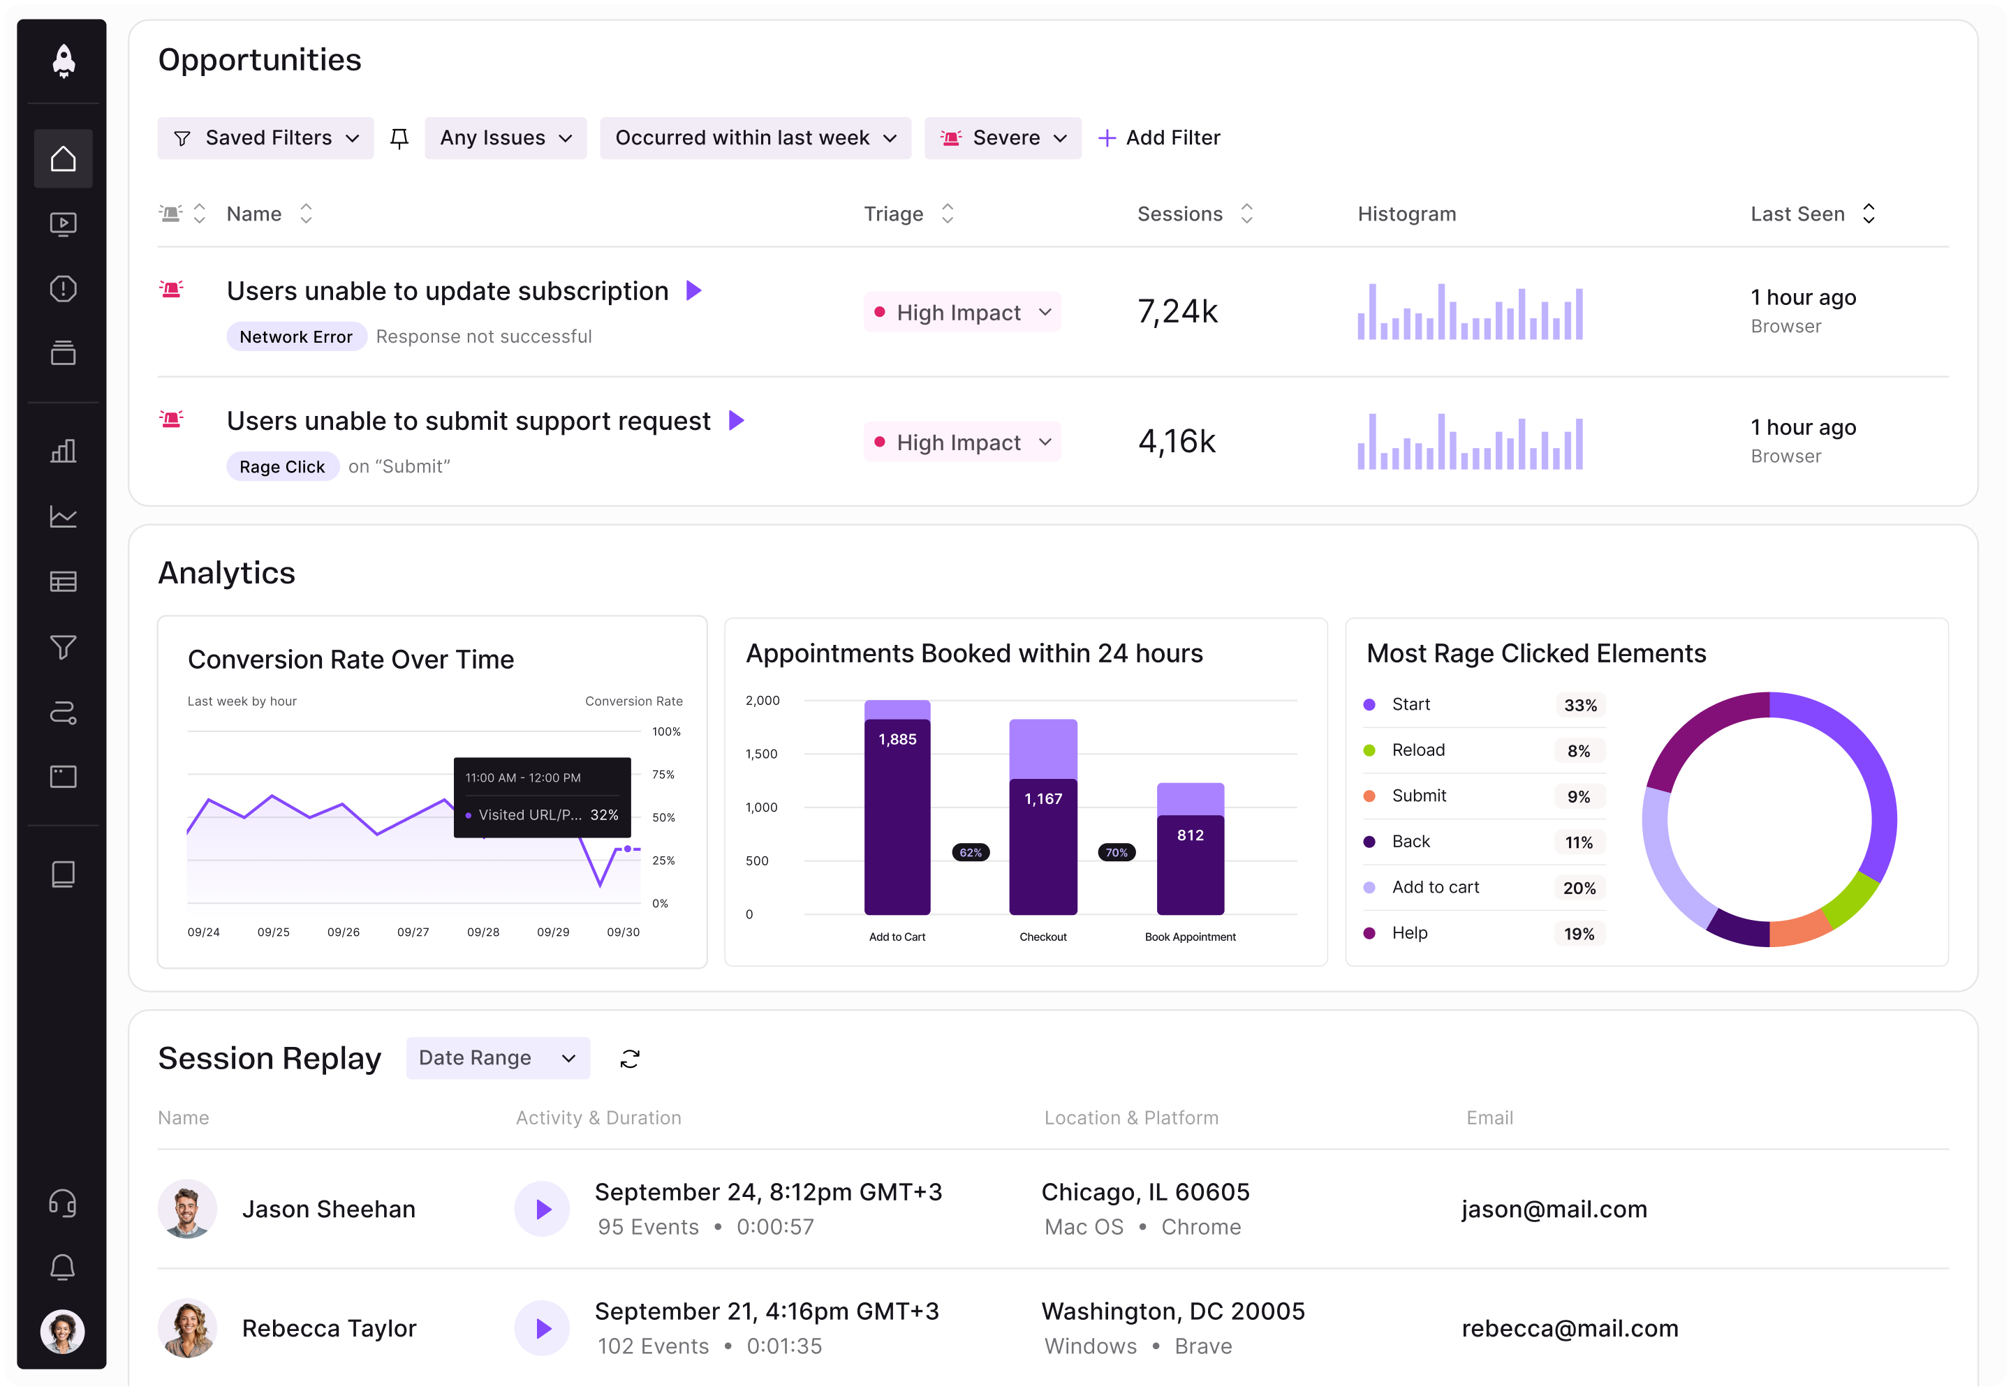Screen dimensions: 2011x1391
Task: Expand the Date Range dropdown
Action: click(x=498, y=1058)
